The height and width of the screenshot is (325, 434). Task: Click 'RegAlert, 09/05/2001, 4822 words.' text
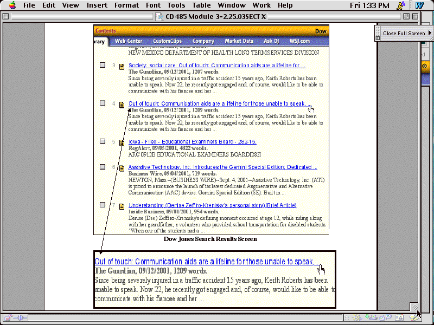[168, 148]
